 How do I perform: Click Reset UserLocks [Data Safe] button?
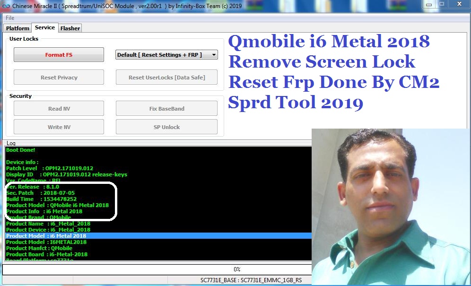(x=167, y=77)
